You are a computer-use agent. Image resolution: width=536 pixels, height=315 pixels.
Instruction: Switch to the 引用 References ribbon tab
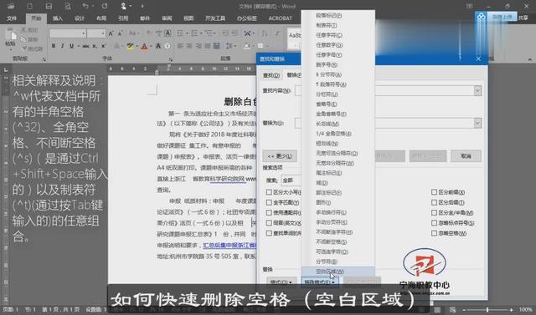coord(123,18)
